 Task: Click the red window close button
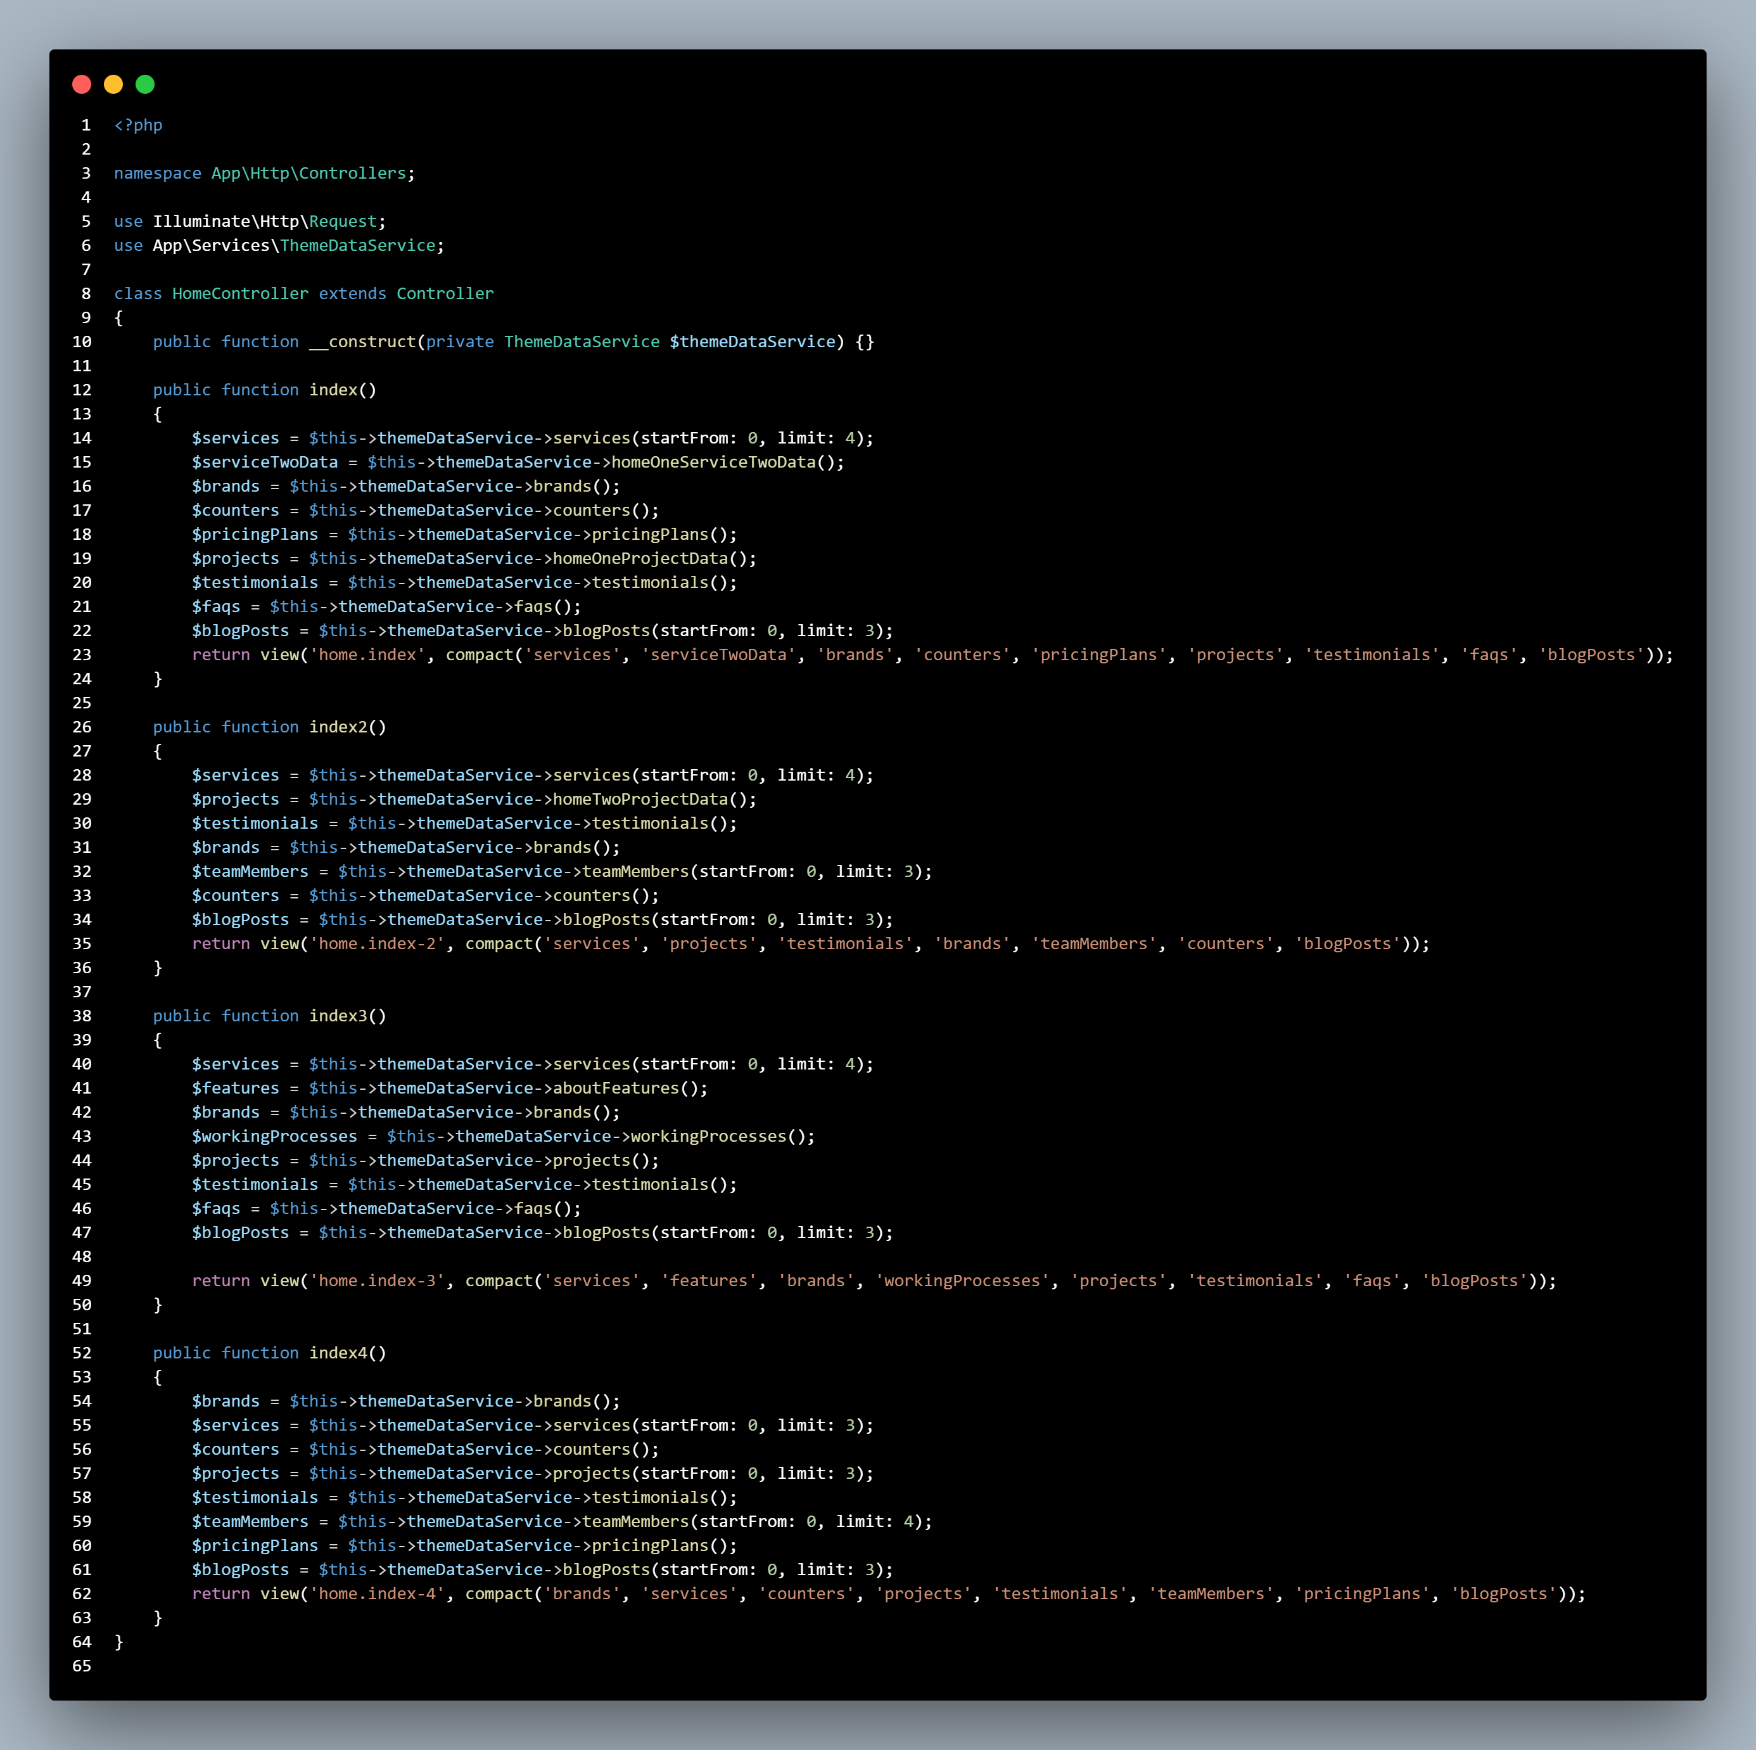(x=83, y=84)
